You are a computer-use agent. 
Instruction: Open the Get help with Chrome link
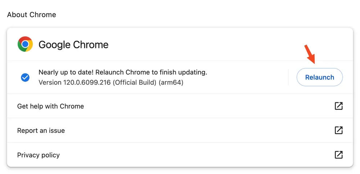[x=50, y=106]
